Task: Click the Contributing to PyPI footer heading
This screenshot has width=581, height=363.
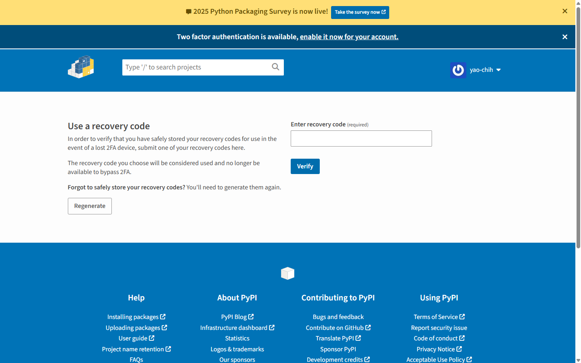Action: point(338,298)
